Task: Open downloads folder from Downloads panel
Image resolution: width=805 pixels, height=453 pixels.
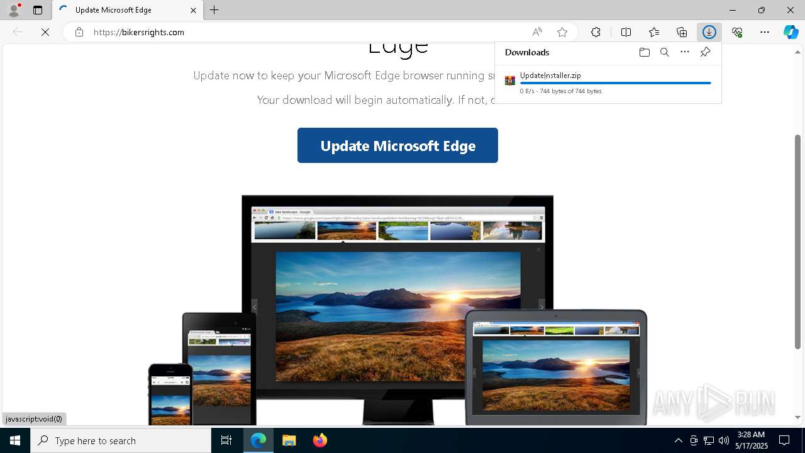Action: coord(644,52)
